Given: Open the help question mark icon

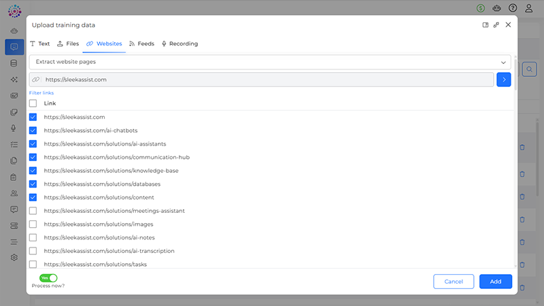Looking at the screenshot, I should pyautogui.click(x=513, y=8).
